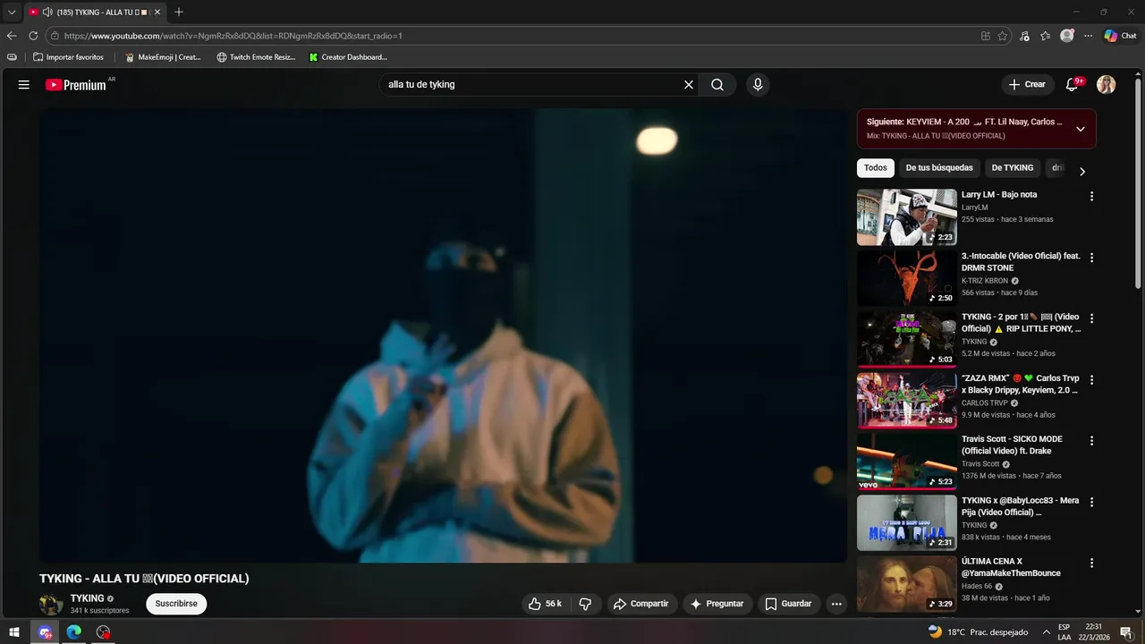Clear the search text with the X

(x=689, y=85)
